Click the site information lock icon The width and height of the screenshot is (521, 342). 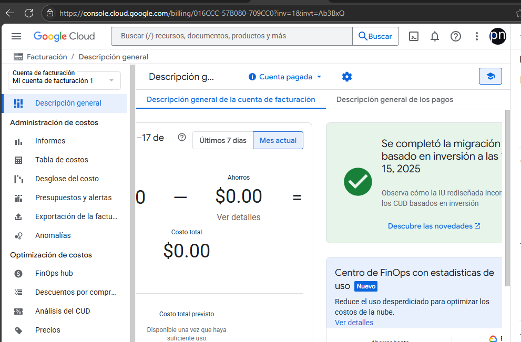coord(50,13)
